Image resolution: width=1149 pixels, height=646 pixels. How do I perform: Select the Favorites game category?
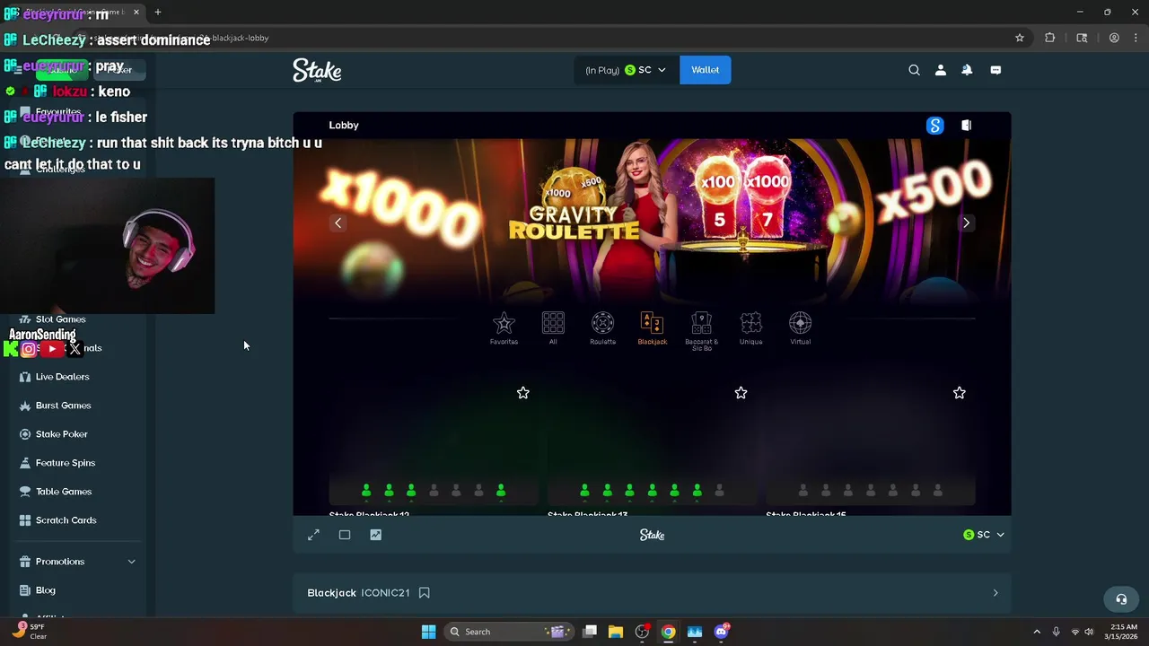click(504, 328)
